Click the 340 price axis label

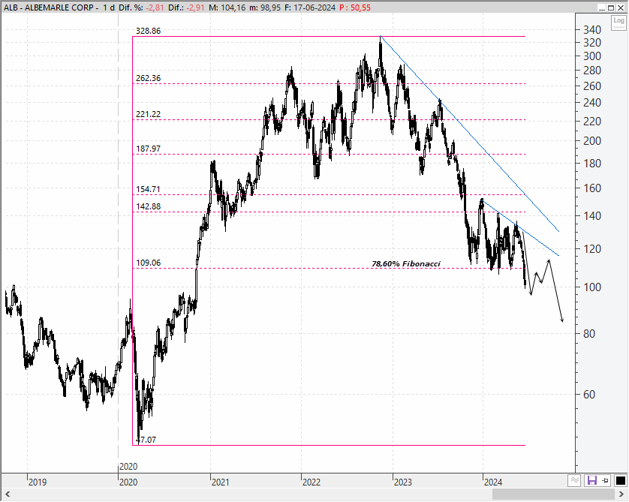[x=592, y=30]
